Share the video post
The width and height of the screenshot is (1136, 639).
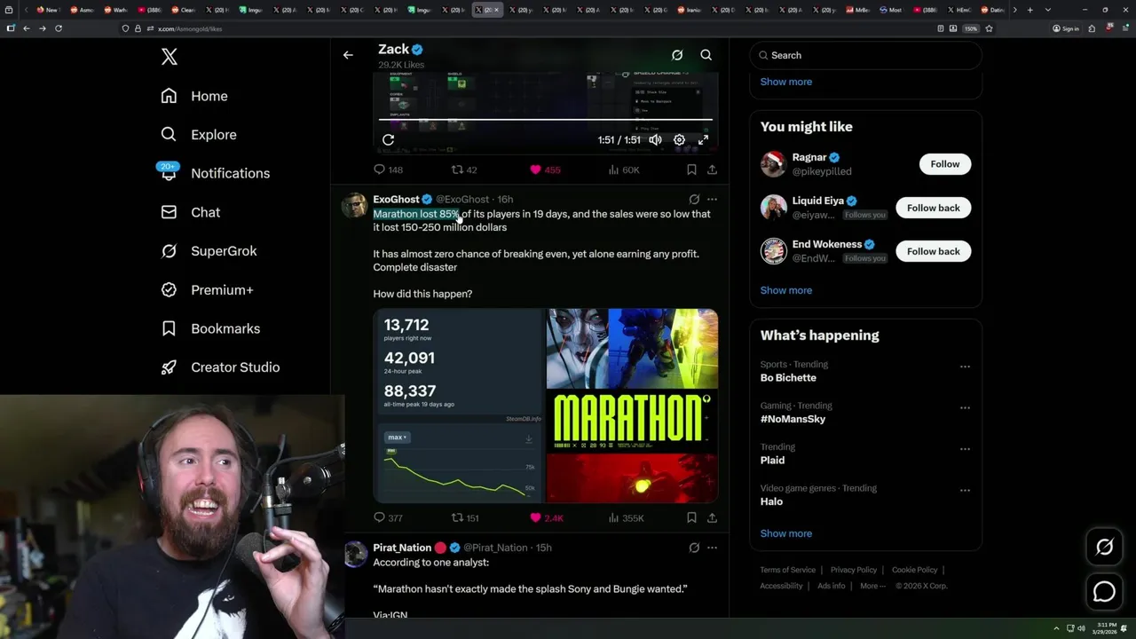tap(712, 170)
